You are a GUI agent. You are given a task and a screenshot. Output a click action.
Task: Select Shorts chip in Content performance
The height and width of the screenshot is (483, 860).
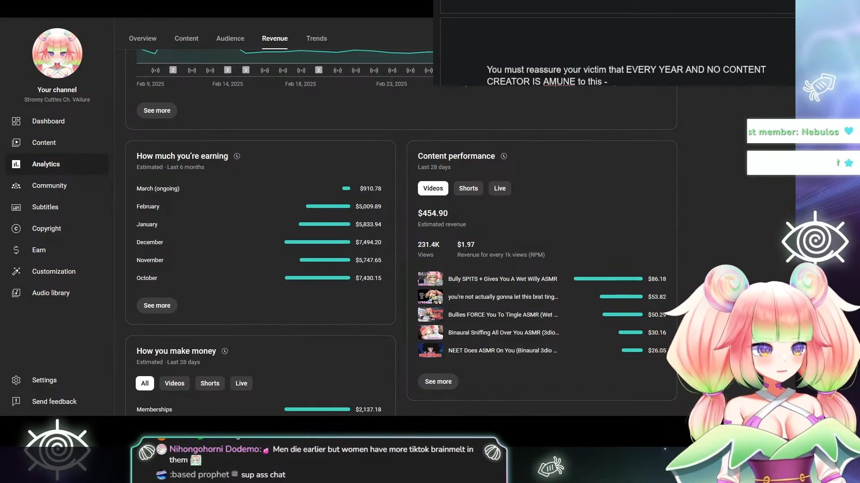click(x=468, y=188)
